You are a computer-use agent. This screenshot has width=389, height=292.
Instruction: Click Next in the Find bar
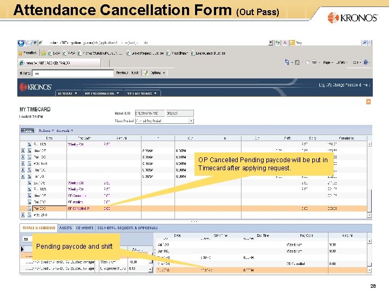(x=135, y=73)
